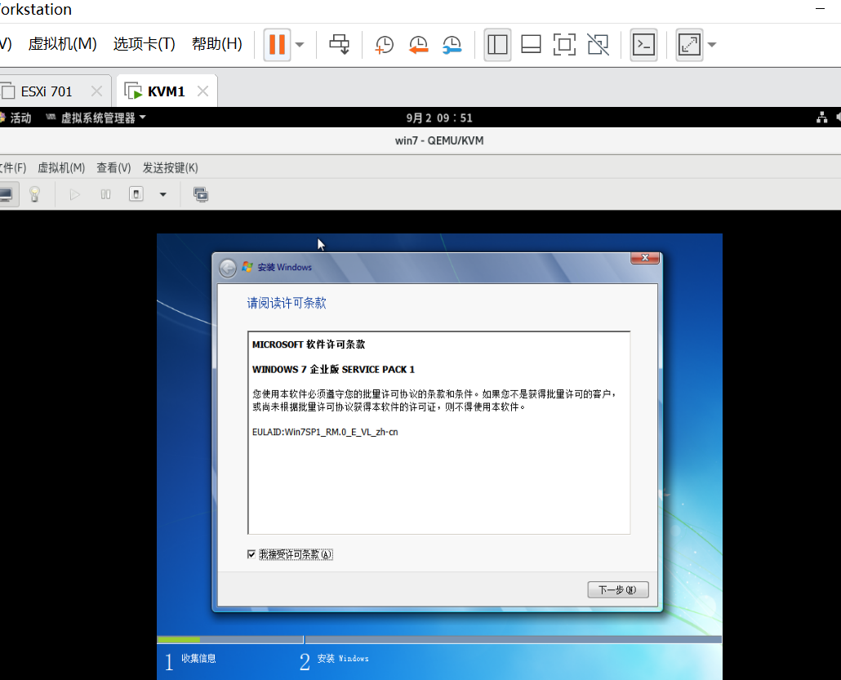Toggle the Unity mode icon
This screenshot has width=841, height=680.
(598, 45)
